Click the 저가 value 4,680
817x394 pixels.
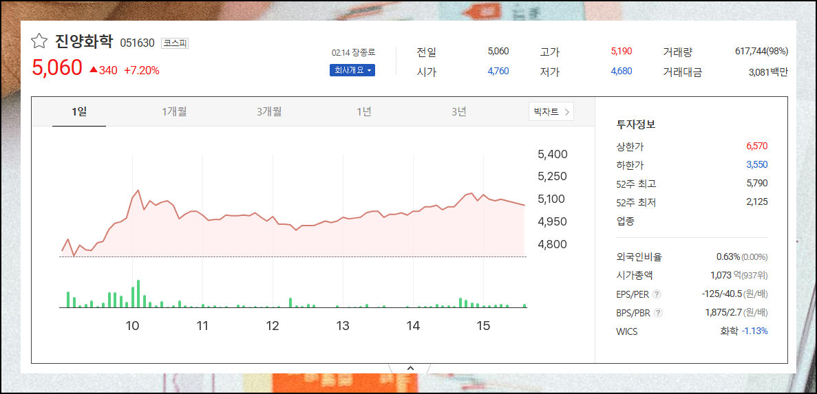621,72
